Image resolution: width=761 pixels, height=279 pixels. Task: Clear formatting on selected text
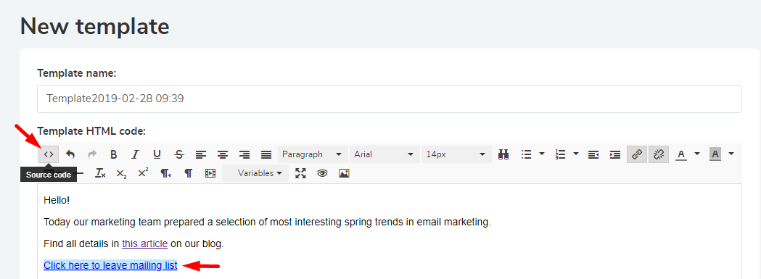[x=100, y=173]
